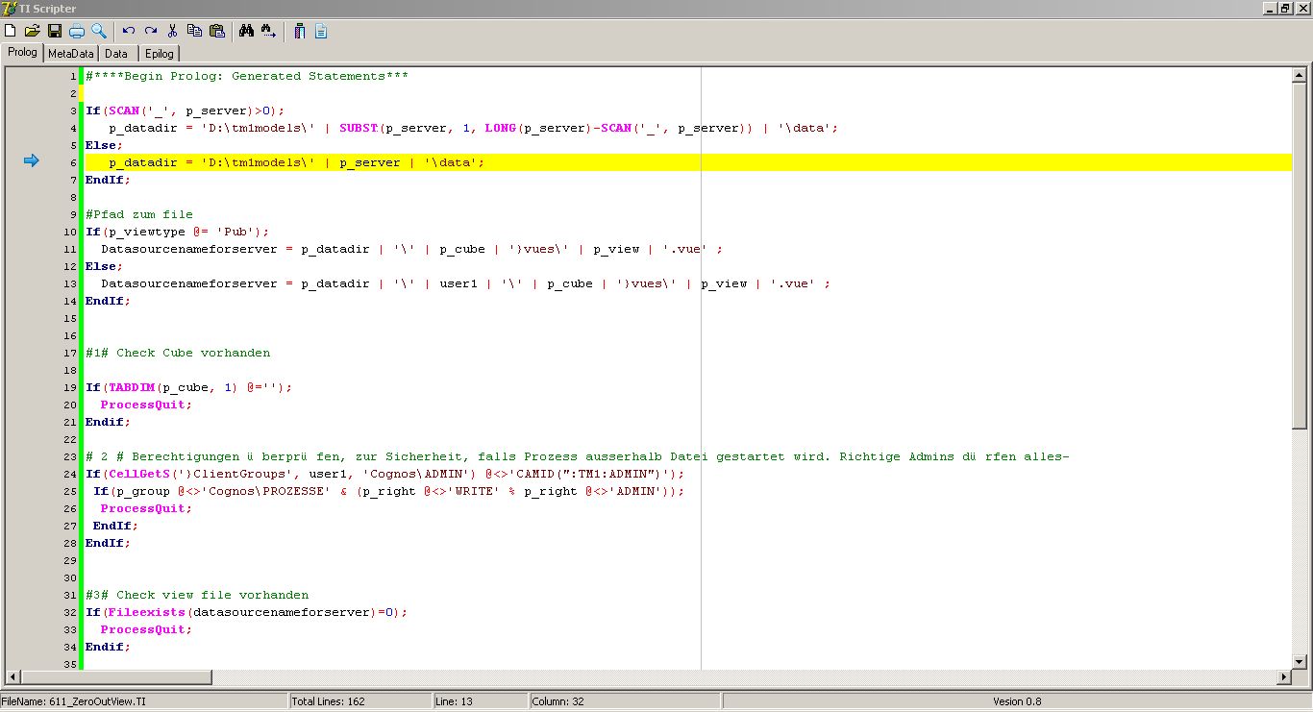Click the 'Column: 32' status entry
Image resolution: width=1313 pixels, height=712 pixels.
click(626, 701)
